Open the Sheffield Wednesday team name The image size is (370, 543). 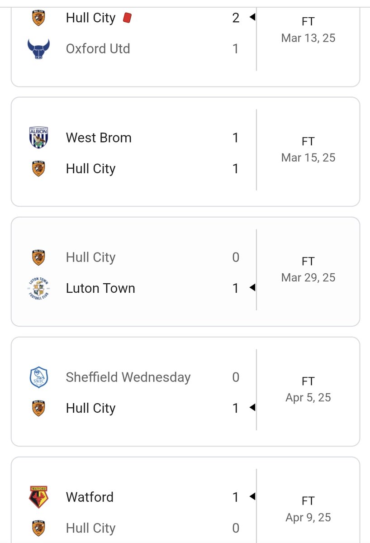point(128,377)
